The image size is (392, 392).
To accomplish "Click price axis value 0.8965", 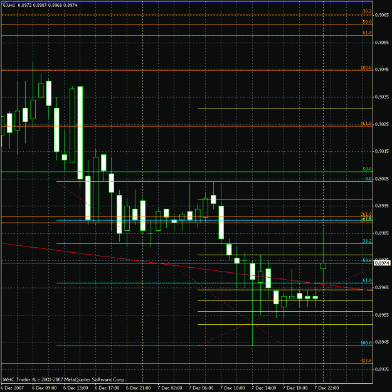I will (382, 287).
